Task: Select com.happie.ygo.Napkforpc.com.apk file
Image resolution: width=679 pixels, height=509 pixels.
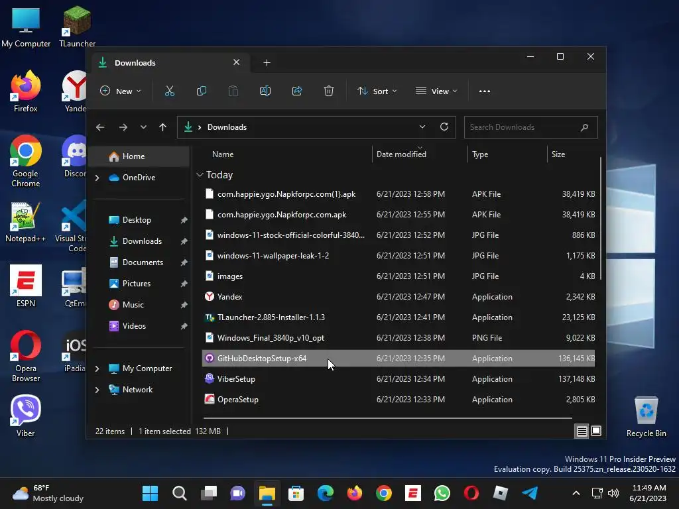Action: (399, 215)
